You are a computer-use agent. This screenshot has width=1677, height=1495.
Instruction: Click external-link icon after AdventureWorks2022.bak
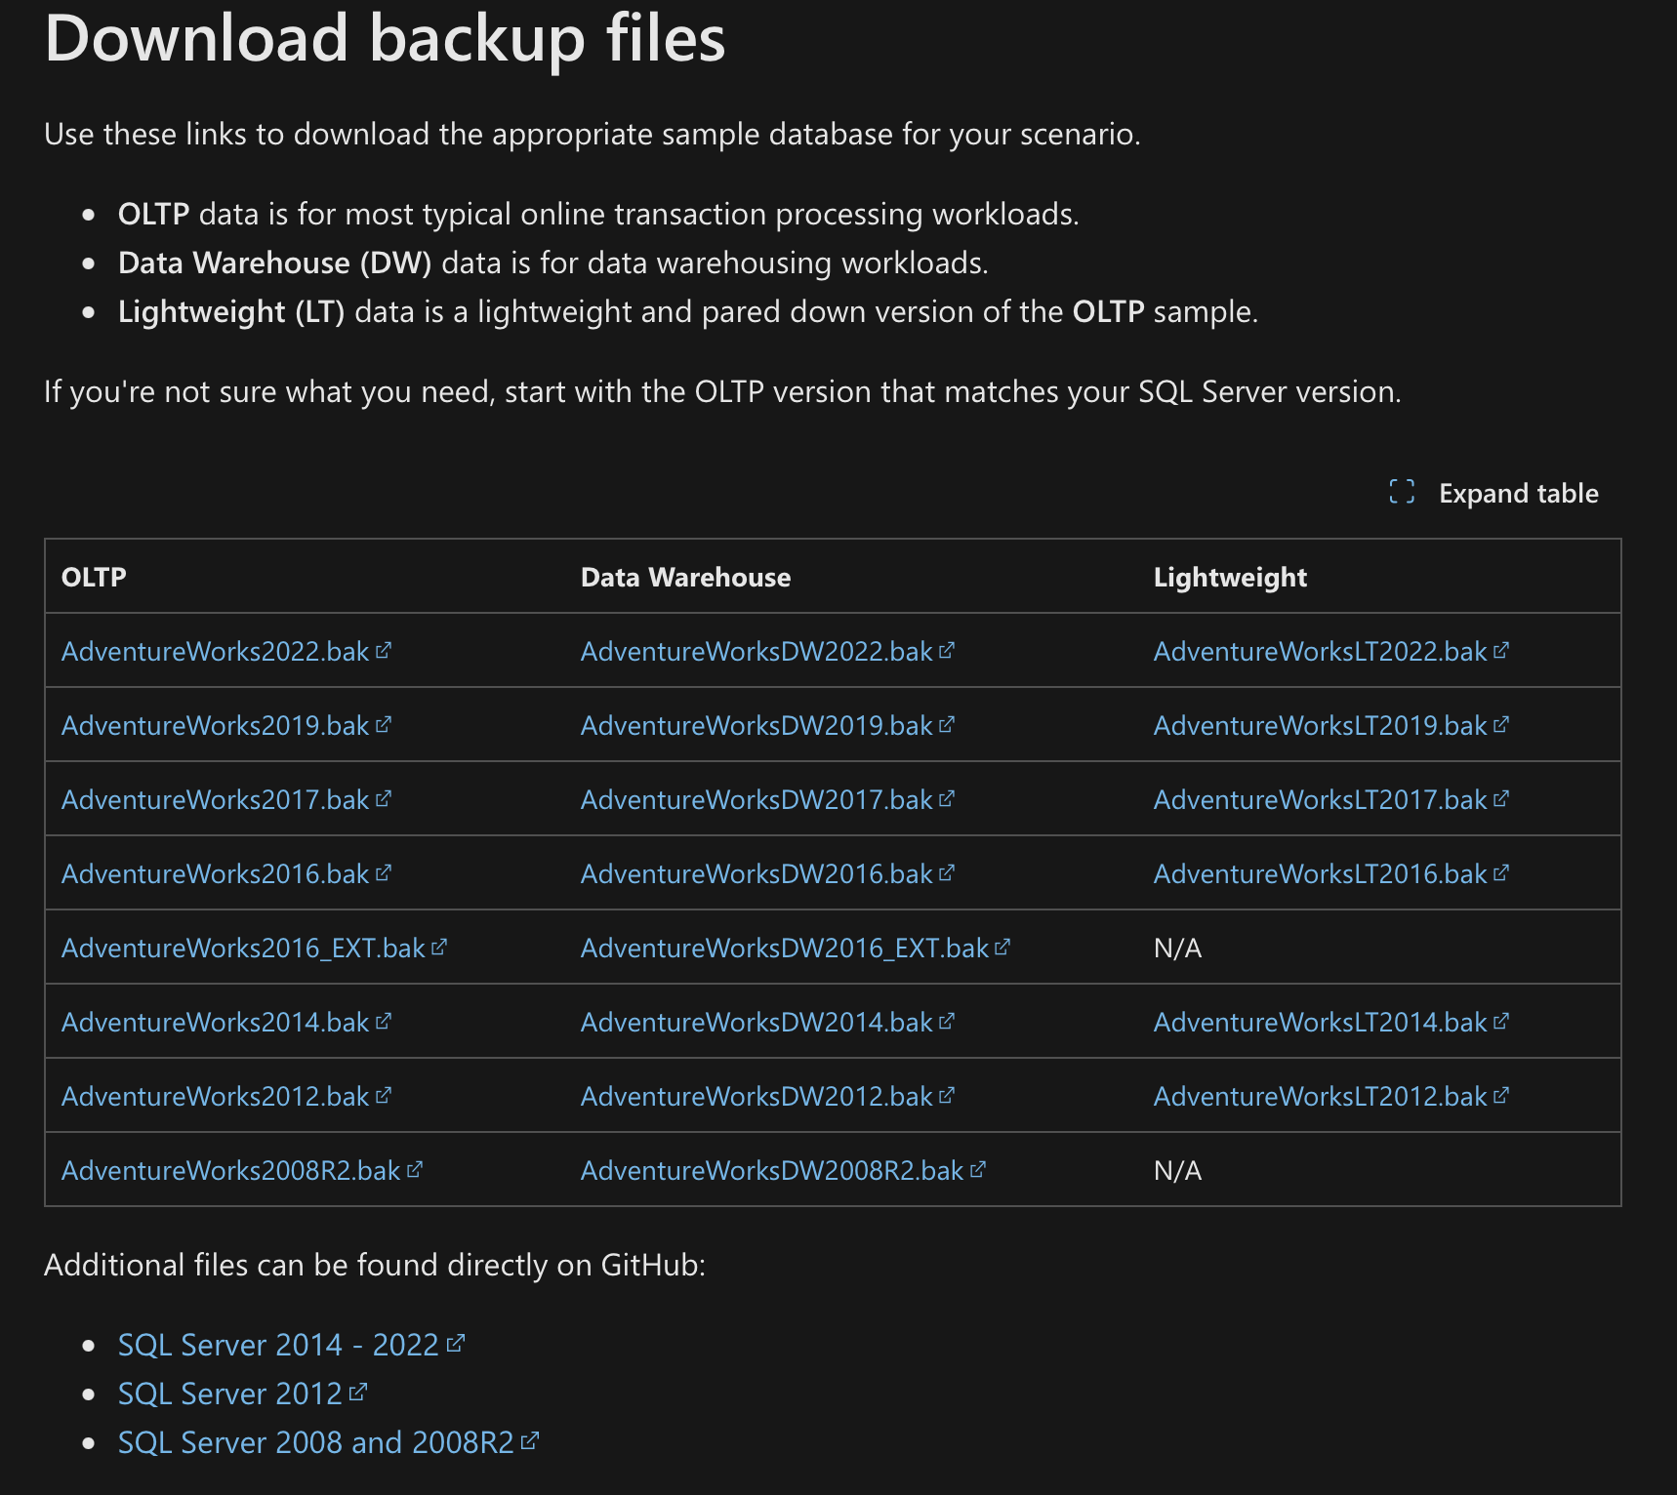(x=383, y=650)
